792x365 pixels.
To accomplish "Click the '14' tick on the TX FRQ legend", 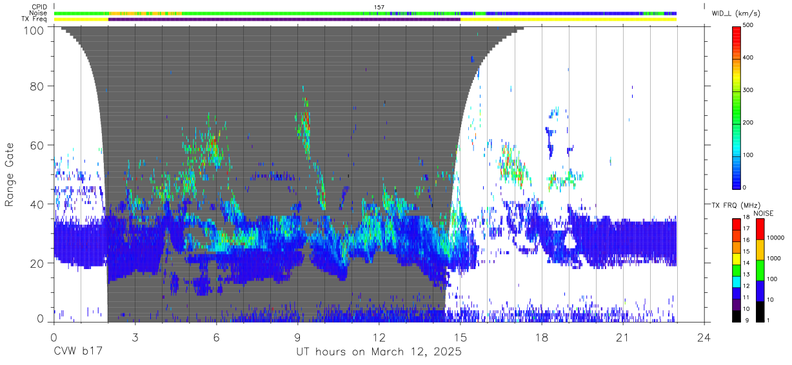I will [x=746, y=263].
